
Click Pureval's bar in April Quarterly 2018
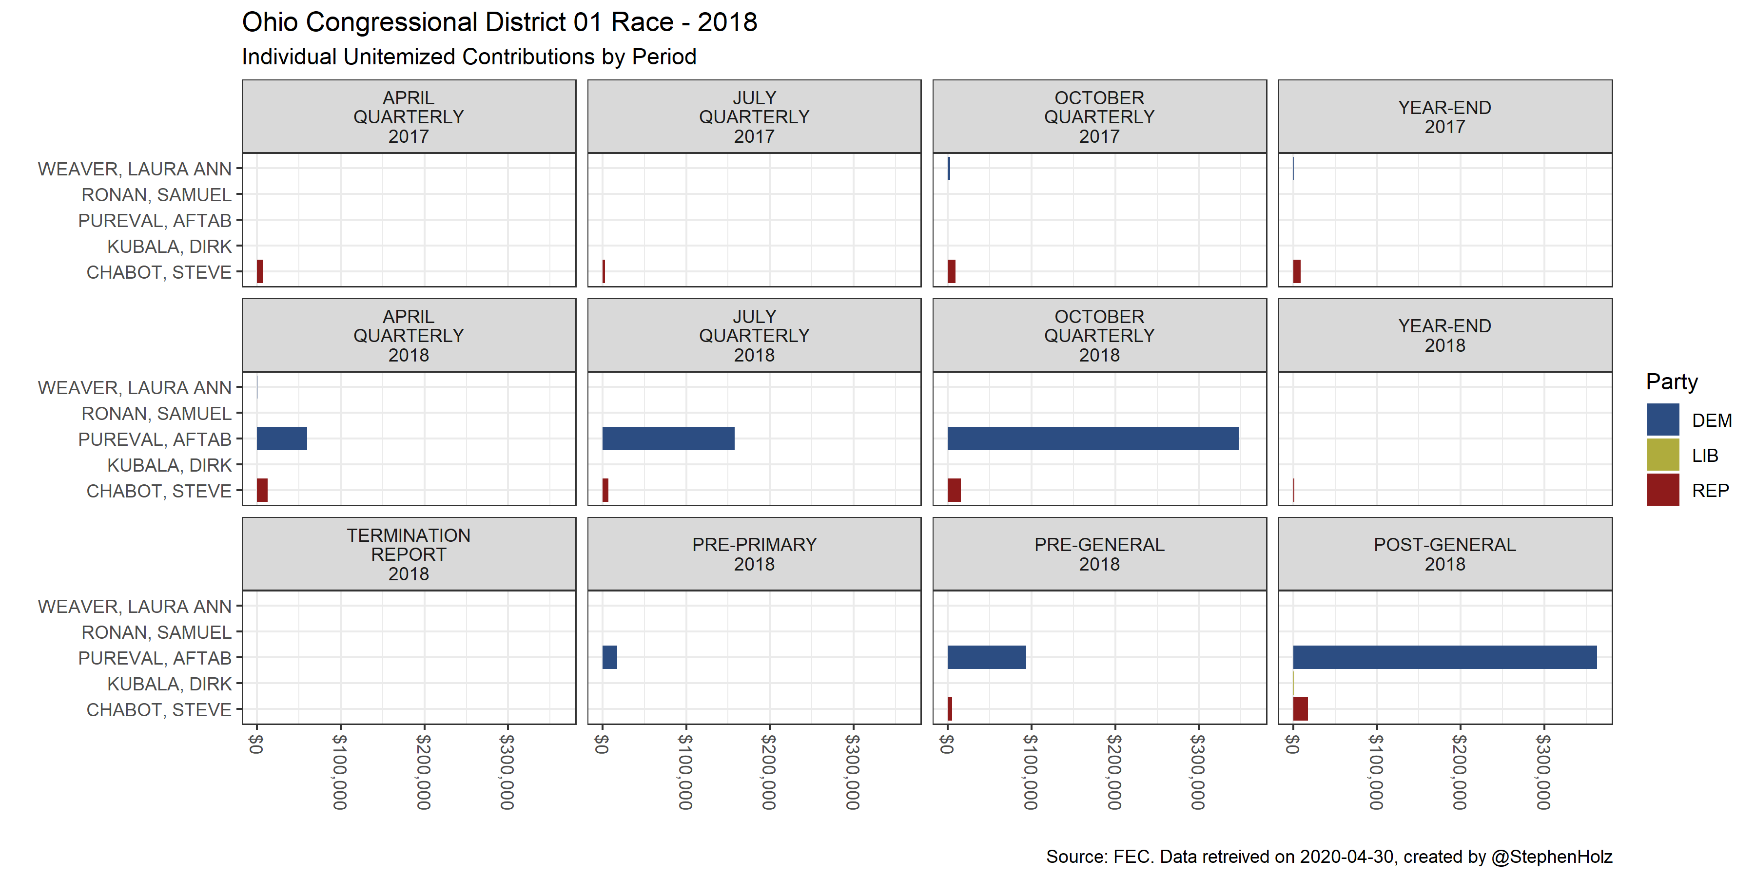[281, 438]
